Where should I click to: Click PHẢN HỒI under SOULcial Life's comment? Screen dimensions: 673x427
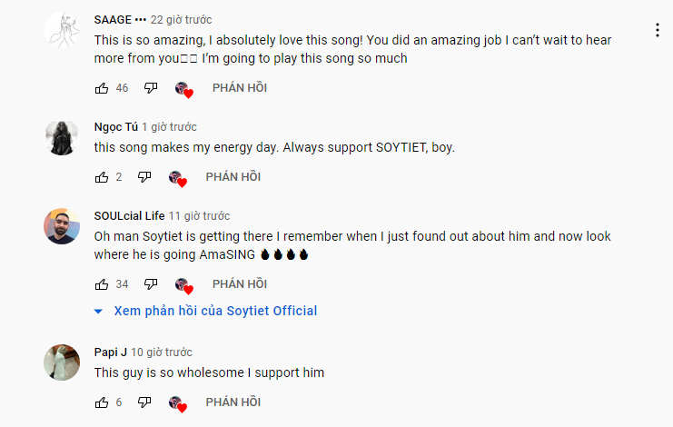click(240, 284)
